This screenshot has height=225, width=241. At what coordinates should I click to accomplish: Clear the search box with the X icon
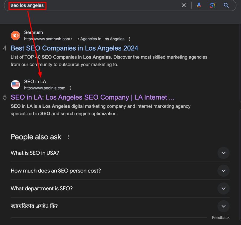pos(184,5)
